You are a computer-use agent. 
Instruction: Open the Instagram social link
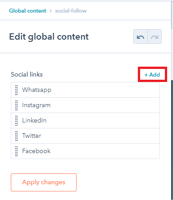click(x=85, y=105)
